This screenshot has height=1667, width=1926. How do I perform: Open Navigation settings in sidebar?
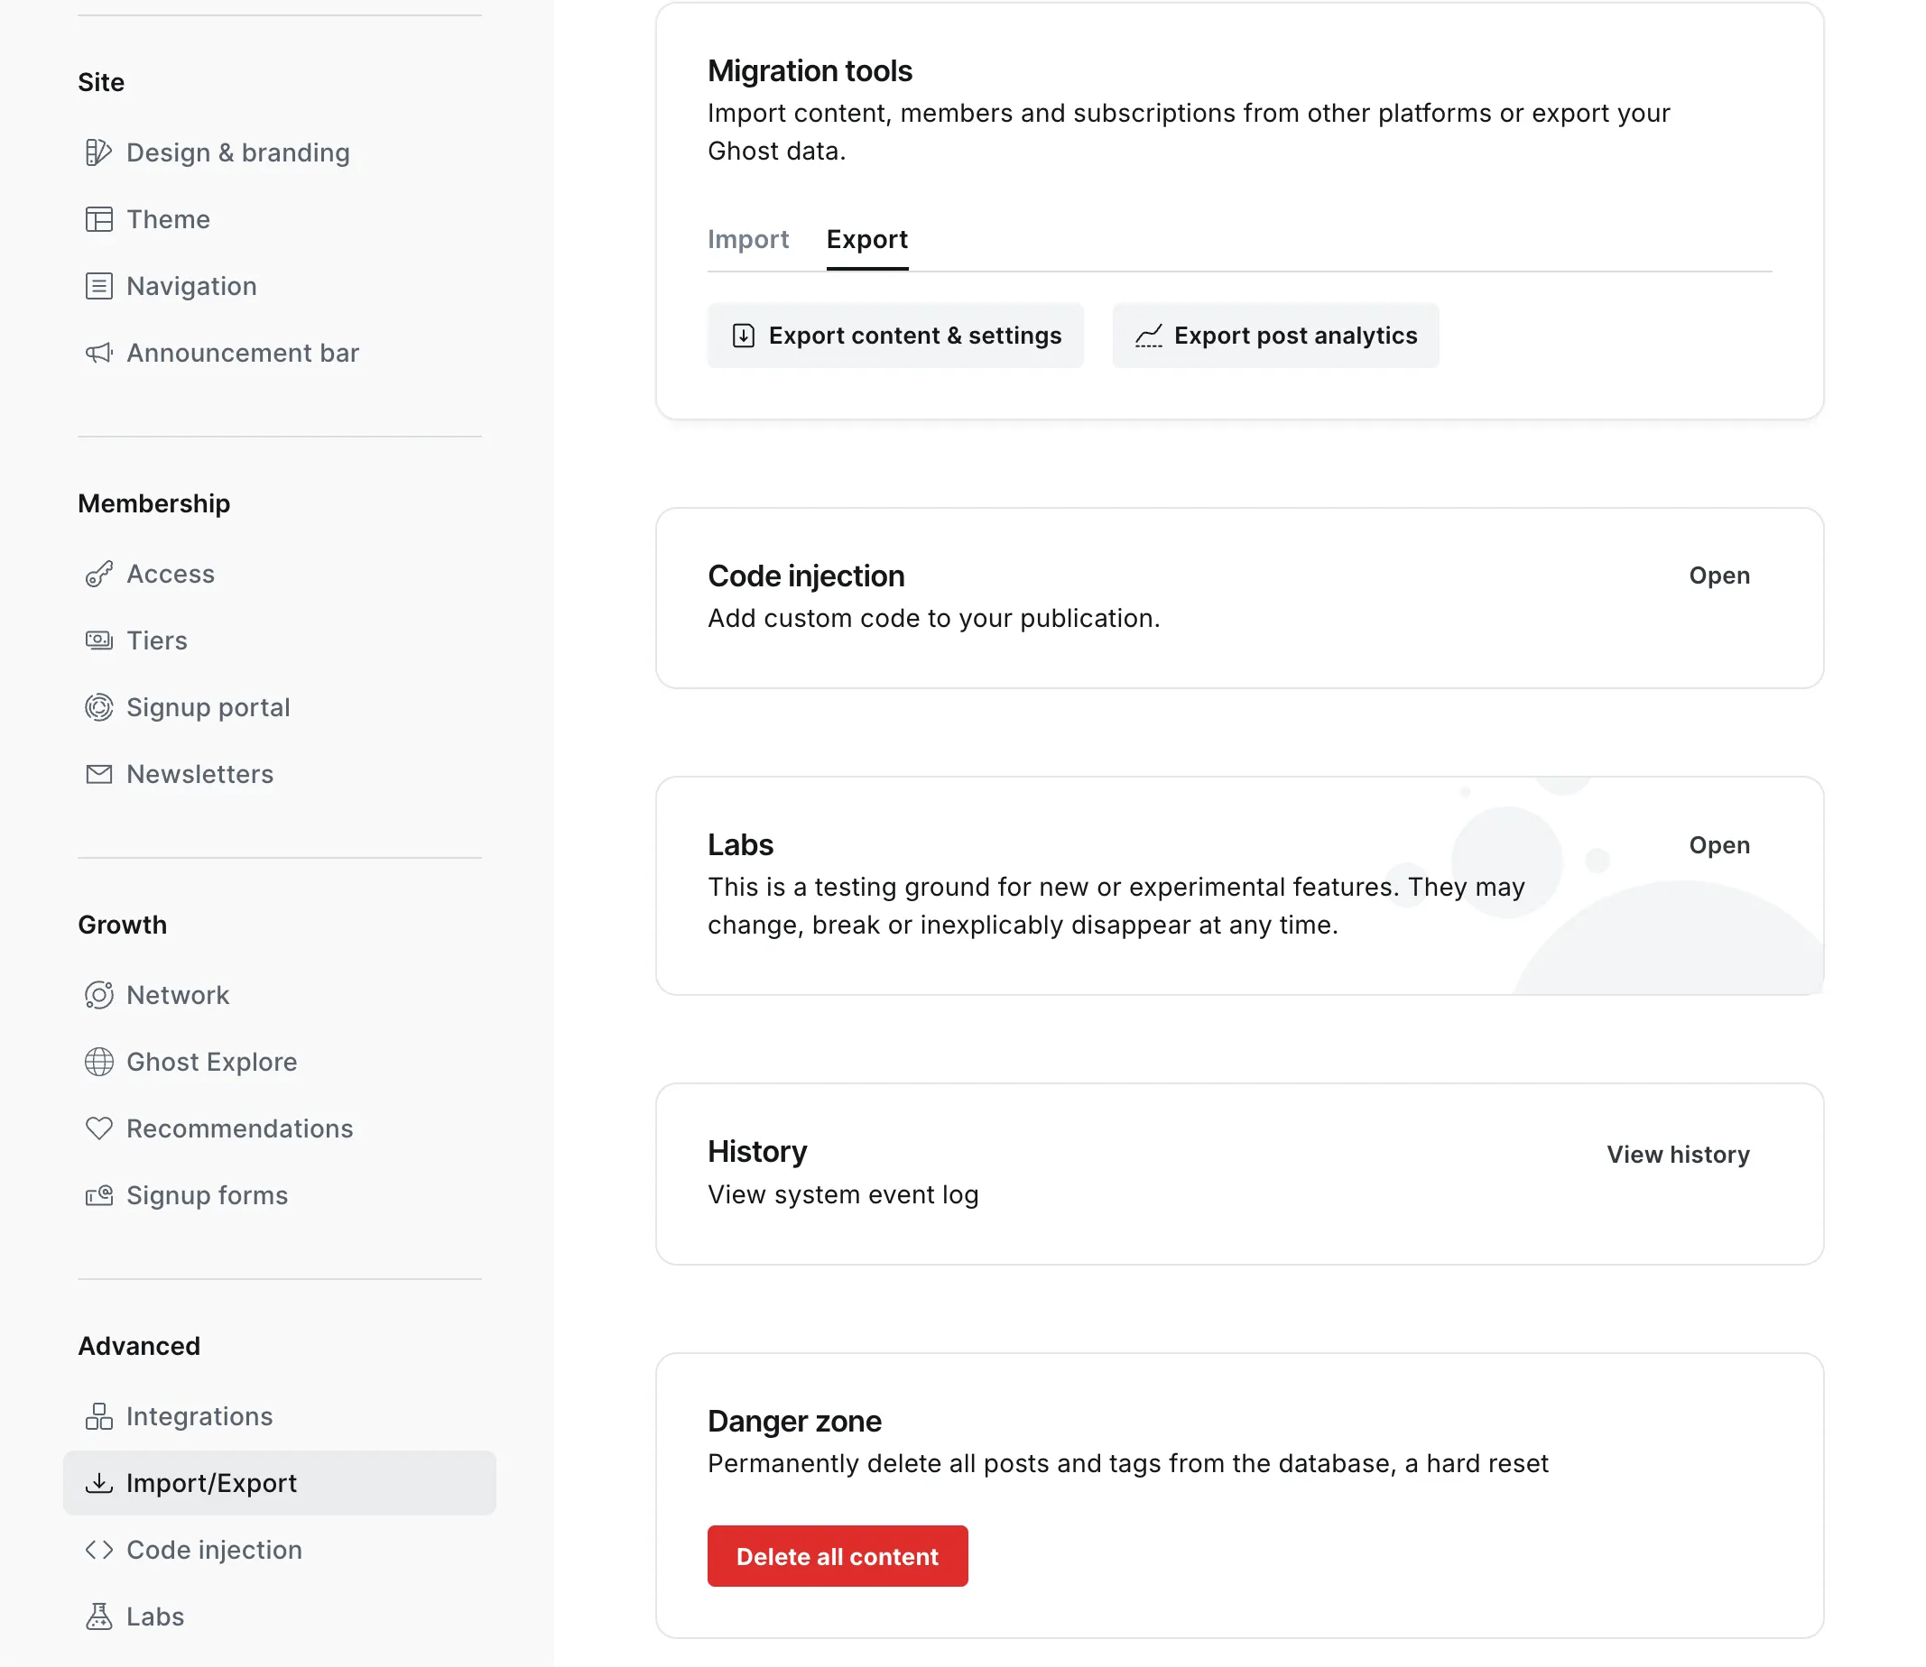191,287
